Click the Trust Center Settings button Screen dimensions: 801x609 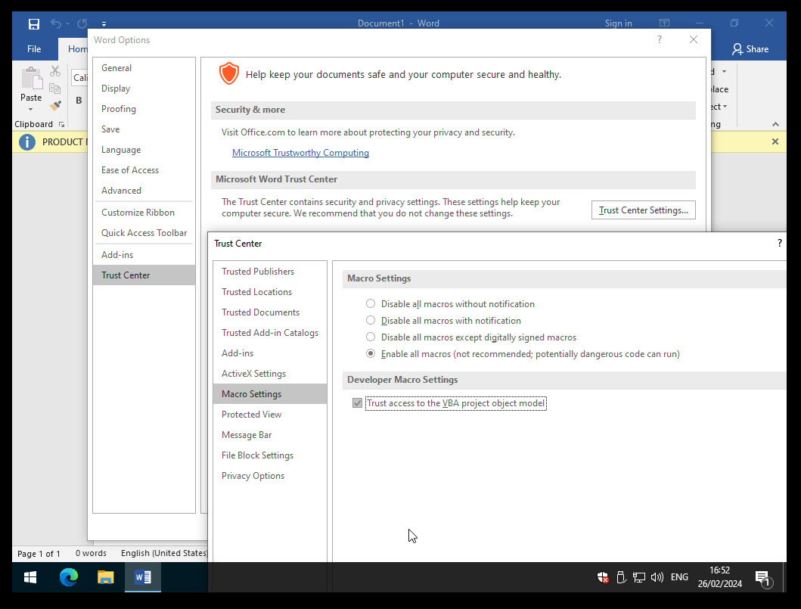[643, 210]
